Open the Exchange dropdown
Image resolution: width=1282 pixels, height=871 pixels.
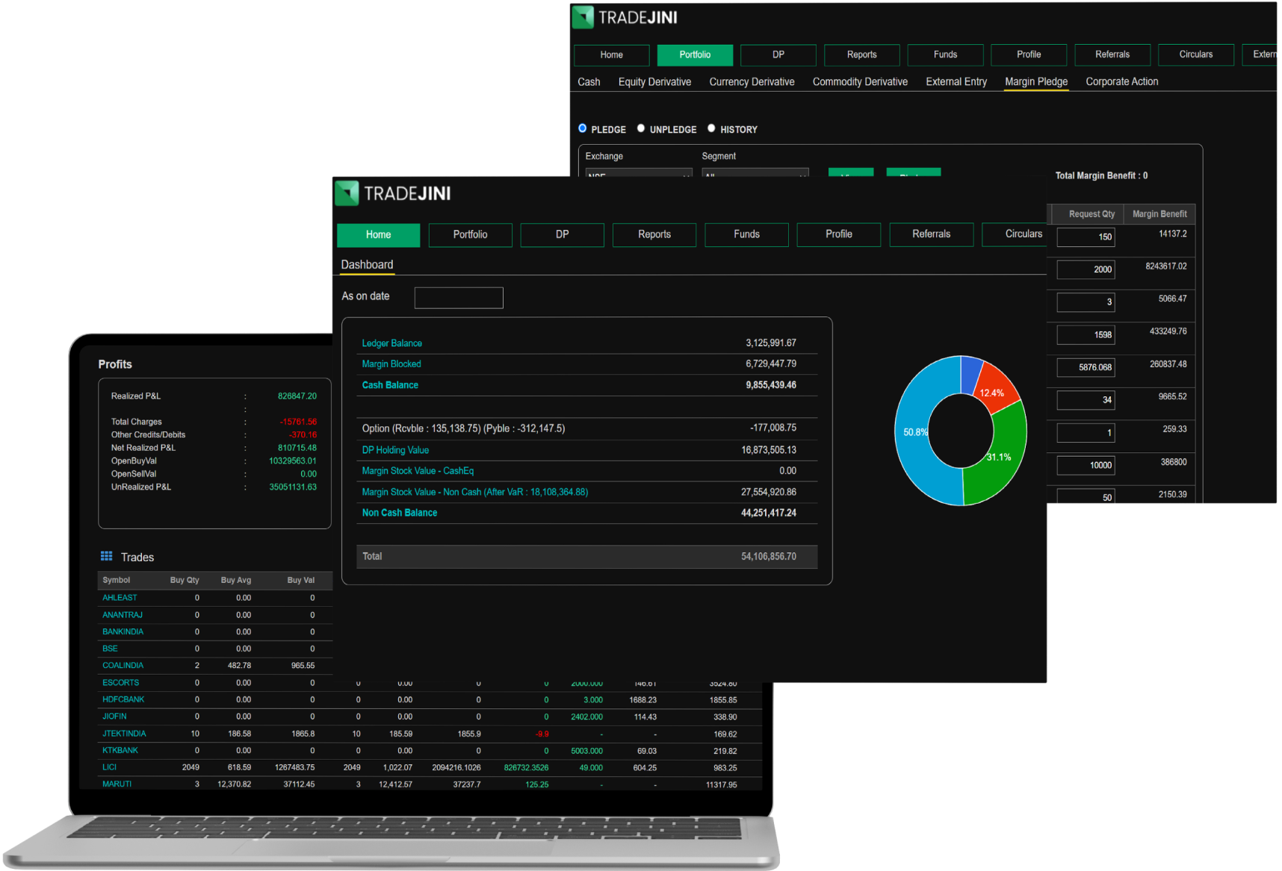pos(637,173)
